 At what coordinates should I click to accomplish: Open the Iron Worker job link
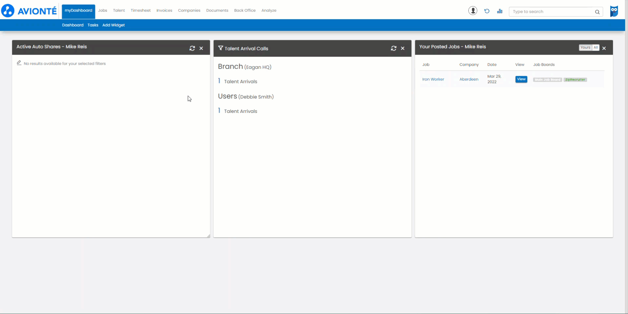[x=433, y=79]
